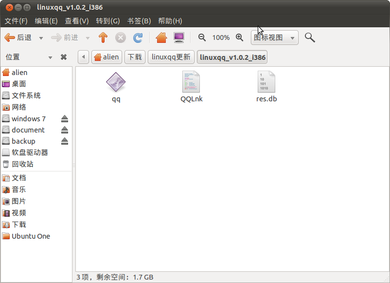Select the res.db binary file icon
Screen dimensions: 390x283
point(266,82)
